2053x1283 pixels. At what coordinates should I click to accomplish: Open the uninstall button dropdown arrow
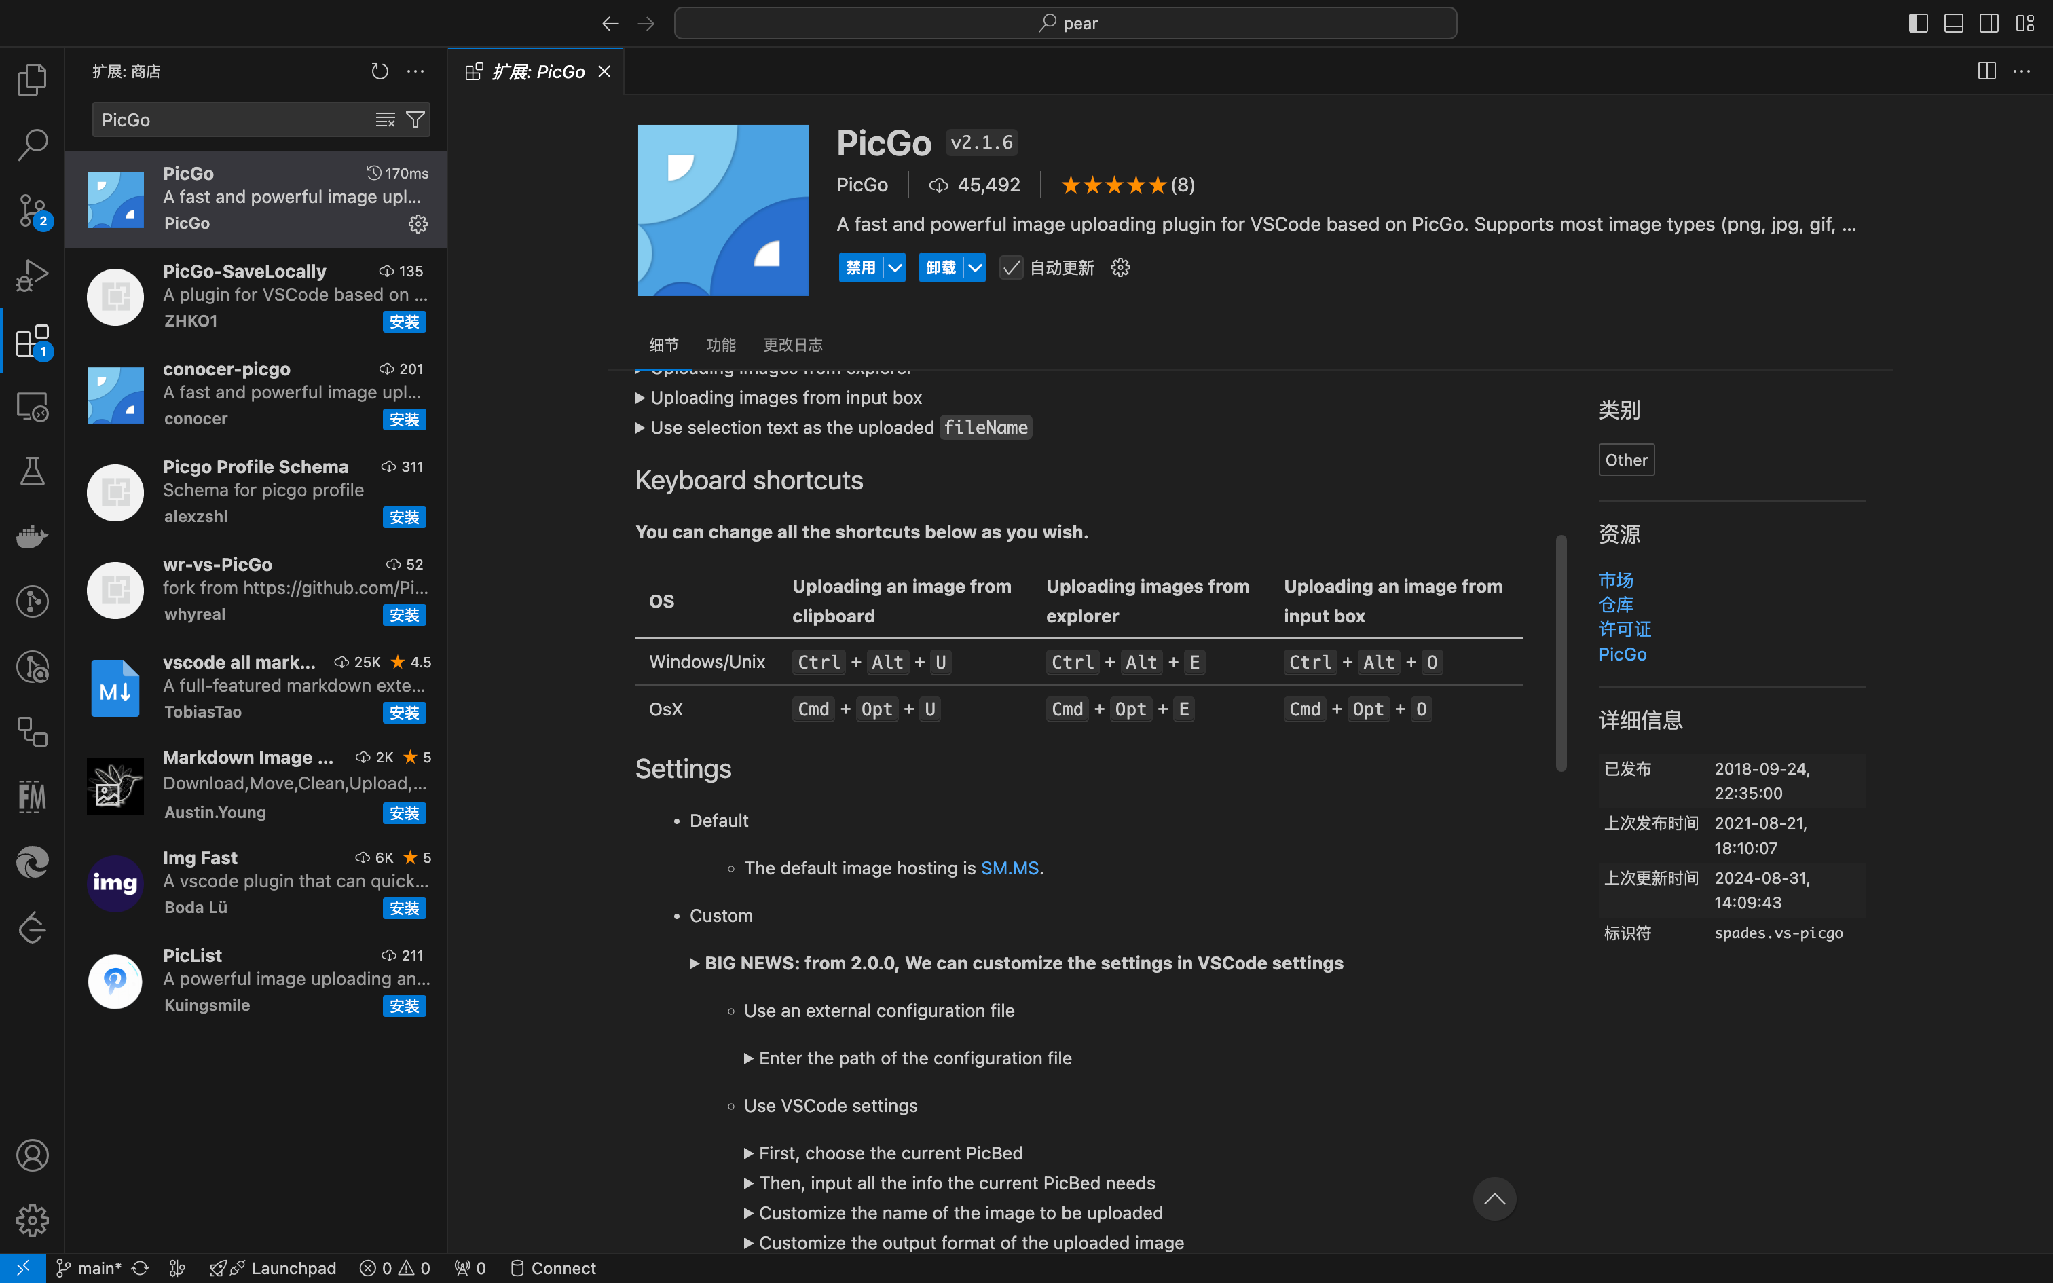tap(976, 268)
